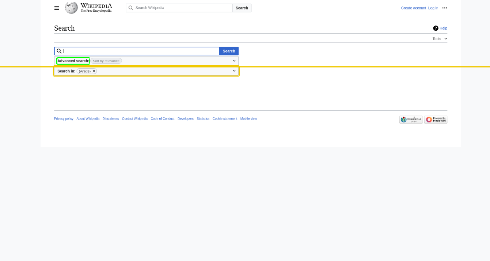The width and height of the screenshot is (490, 261).
Task: Click the Log in link
Action: [433, 8]
